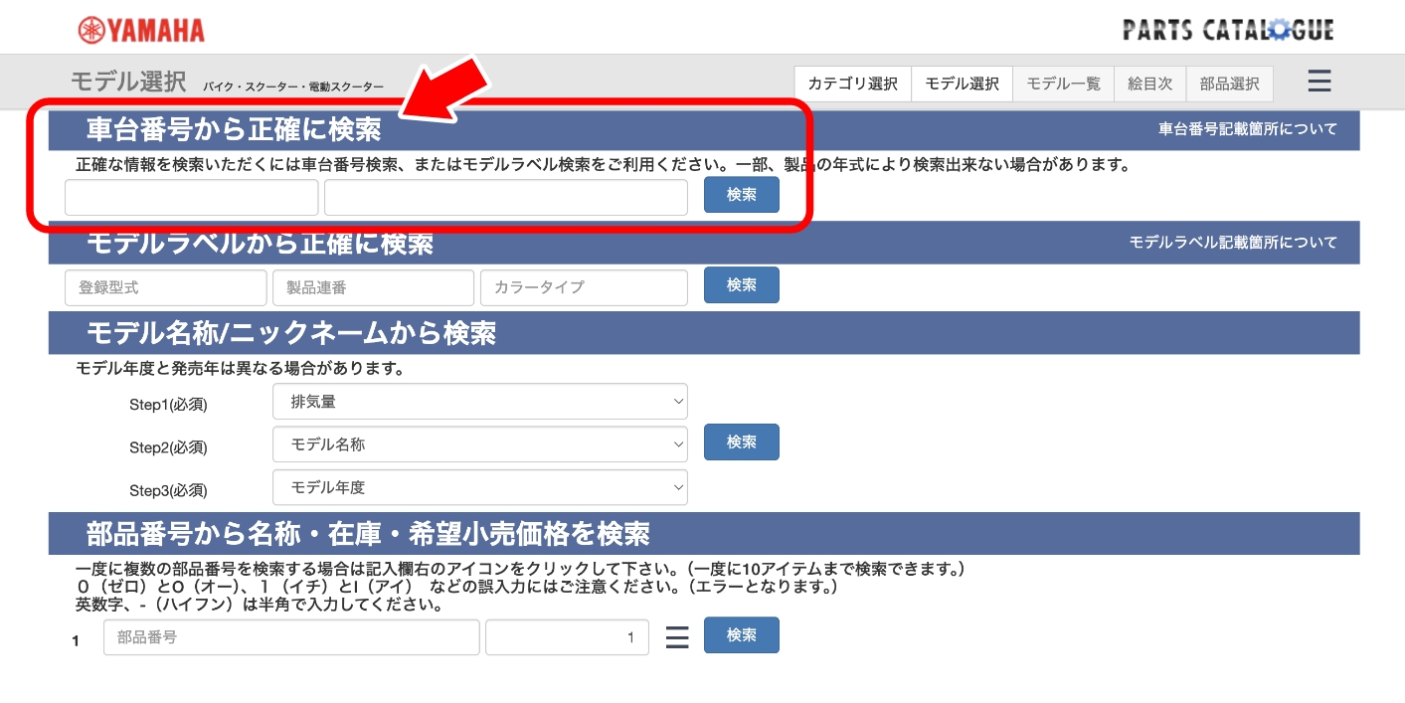Click the 部品番号 input field
The width and height of the screenshot is (1405, 703).
(291, 637)
